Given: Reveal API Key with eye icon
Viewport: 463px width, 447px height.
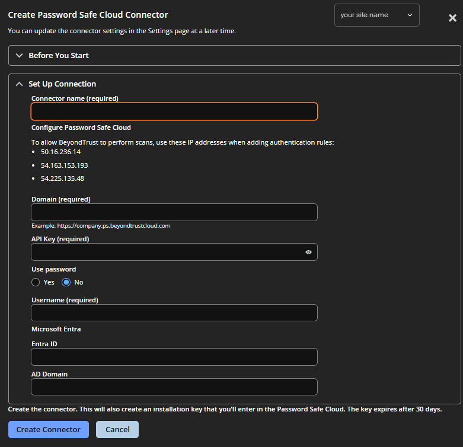Looking at the screenshot, I should click(x=308, y=252).
